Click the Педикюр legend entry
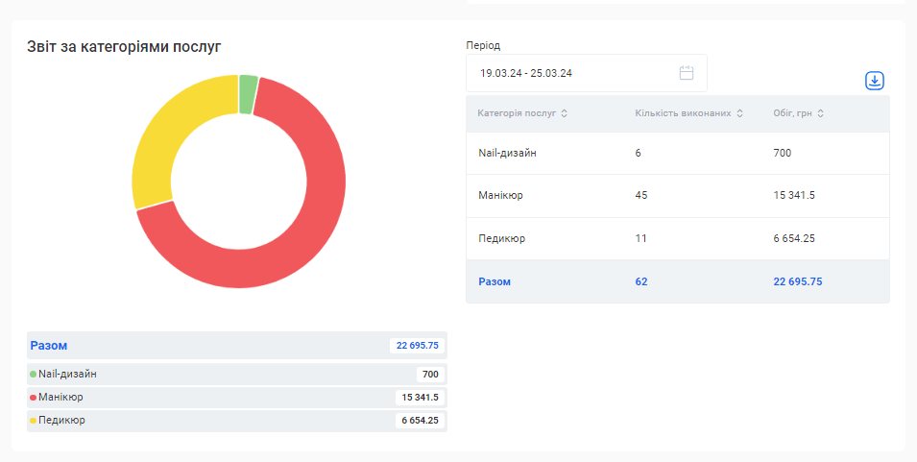The width and height of the screenshot is (917, 462). (61, 421)
